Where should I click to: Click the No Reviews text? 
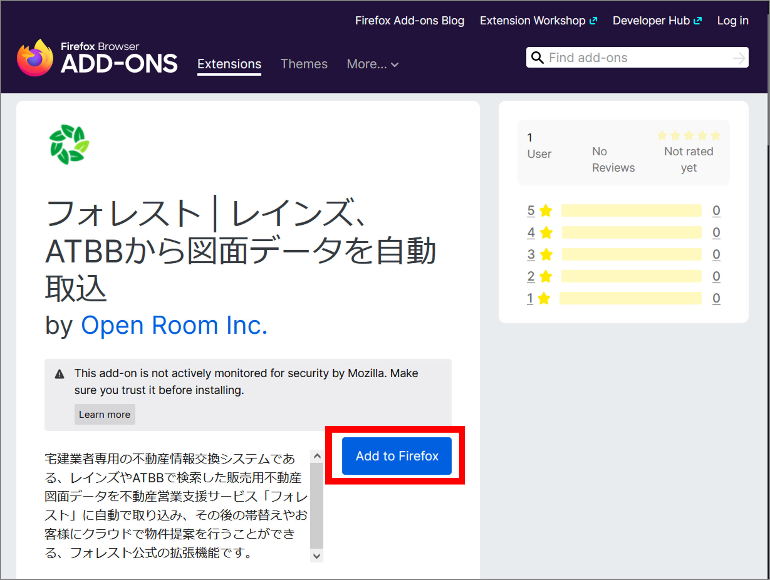click(x=613, y=160)
